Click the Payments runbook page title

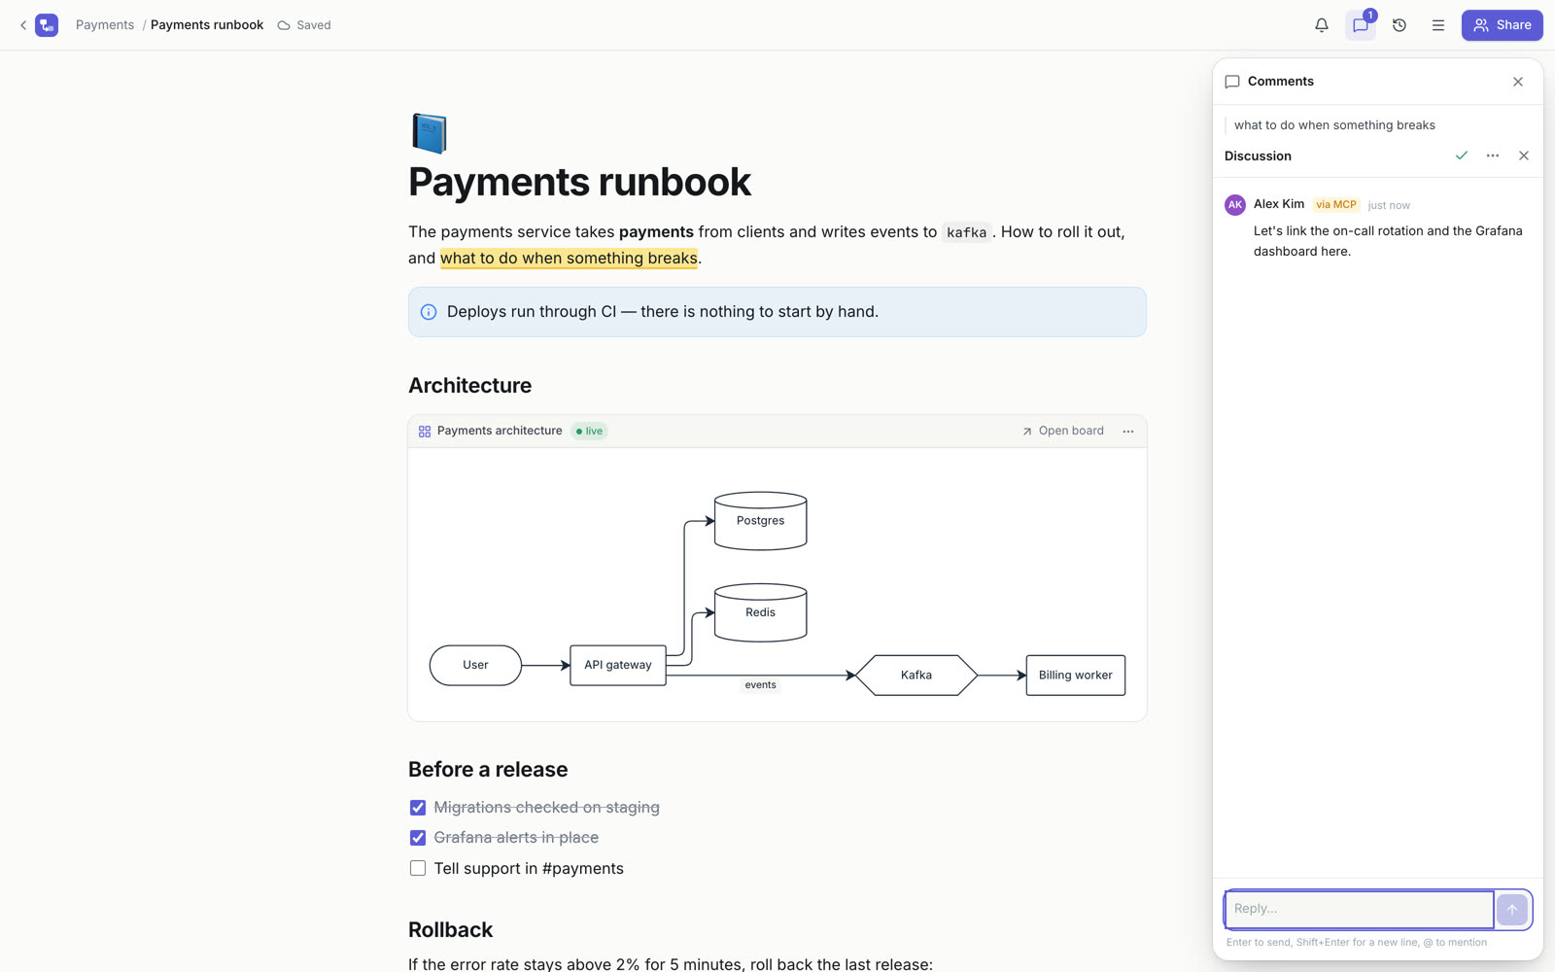579,182
